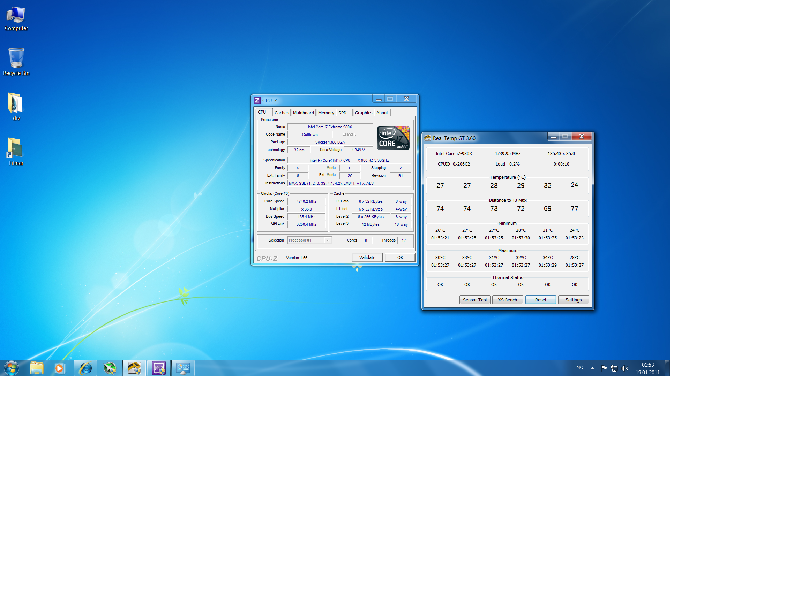Click the Threads value 12
The width and height of the screenshot is (786, 589).
(x=403, y=240)
